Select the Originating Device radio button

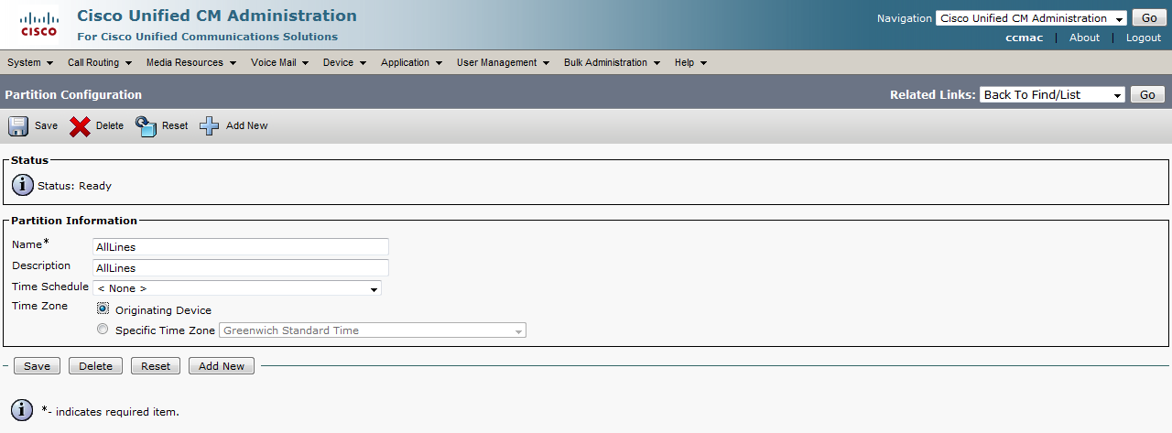tap(103, 309)
